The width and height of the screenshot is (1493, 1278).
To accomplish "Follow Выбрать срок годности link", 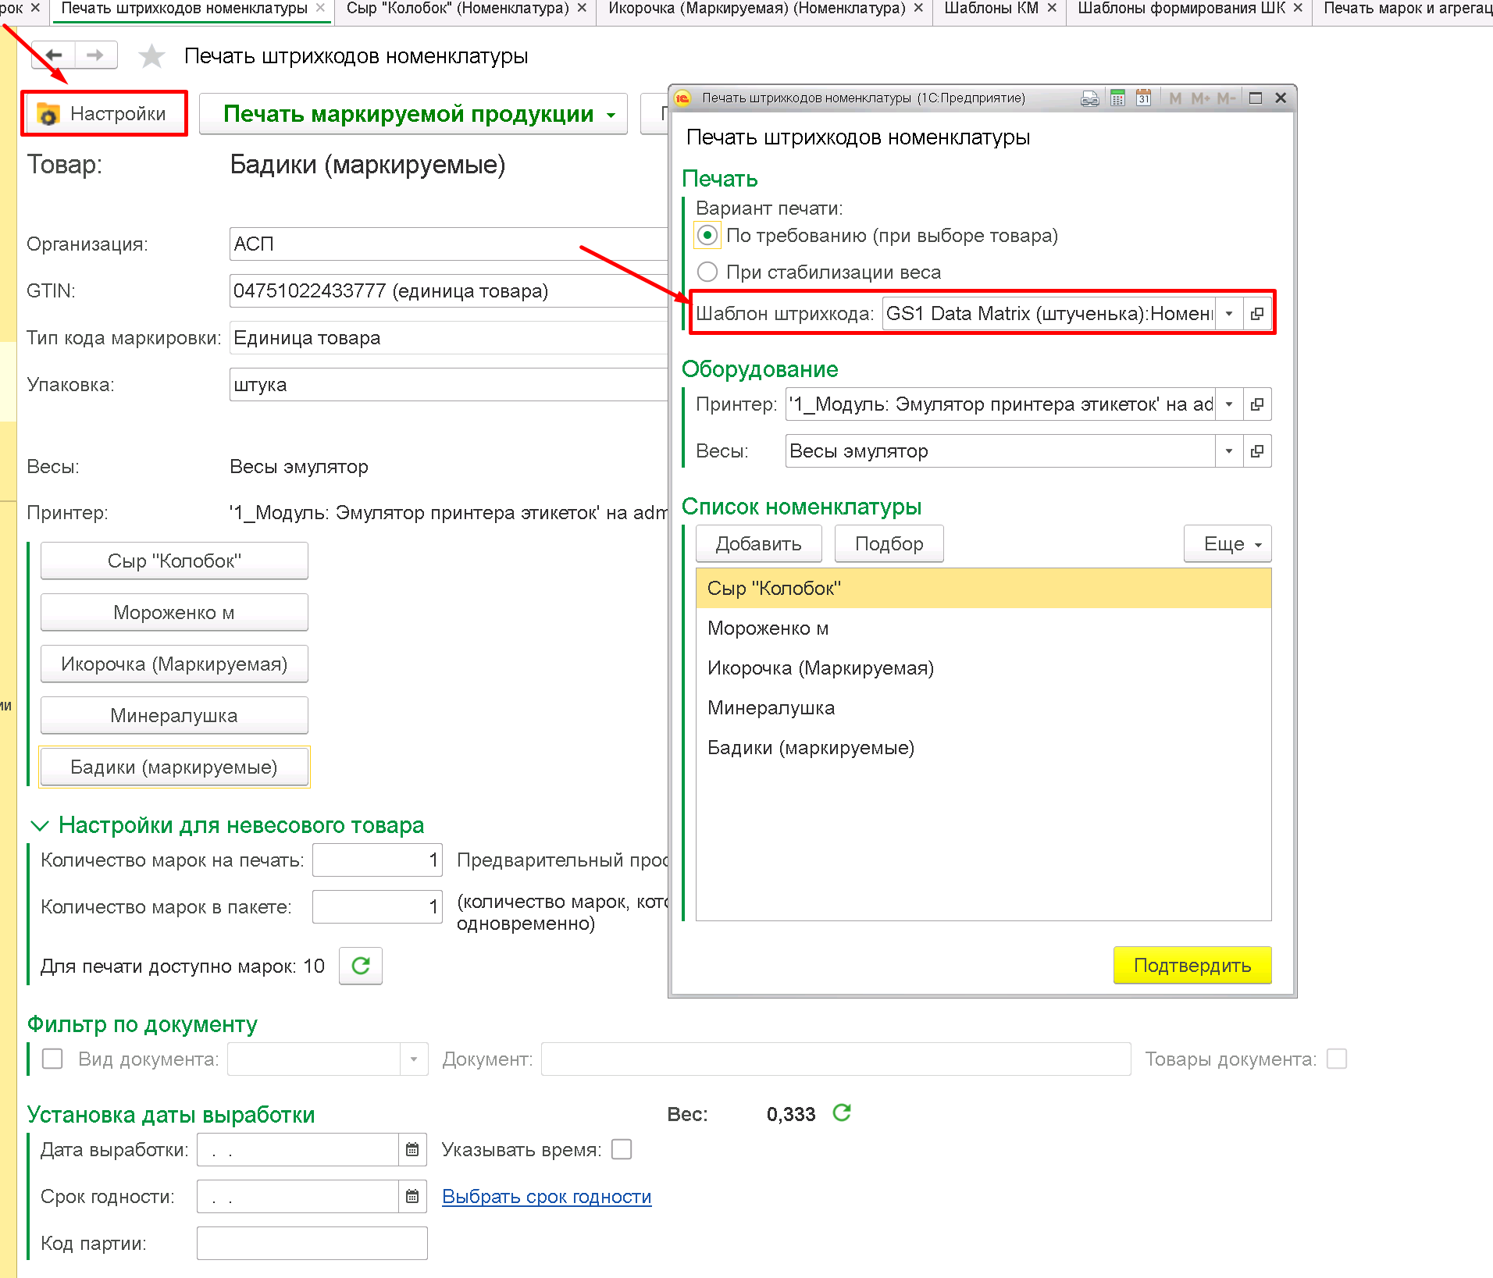I will click(x=547, y=1197).
